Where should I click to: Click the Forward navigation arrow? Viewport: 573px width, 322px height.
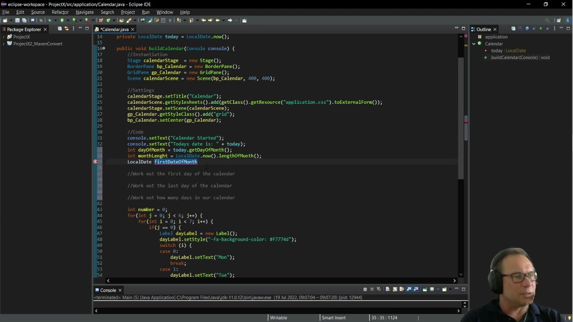230,20
